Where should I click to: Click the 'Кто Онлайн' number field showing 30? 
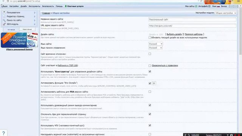154,83
